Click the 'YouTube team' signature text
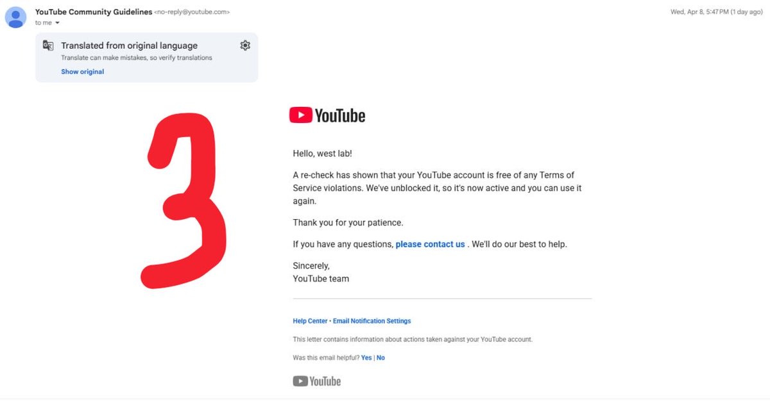This screenshot has height=401, width=770. pos(321,279)
